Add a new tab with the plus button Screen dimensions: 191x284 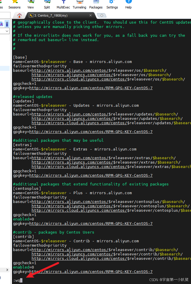(x=102, y=15)
